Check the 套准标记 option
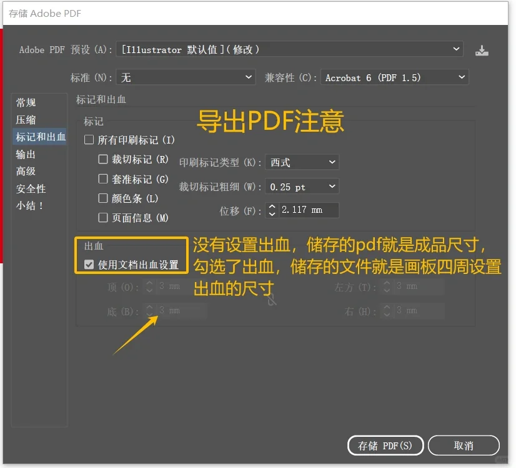The height and width of the screenshot is (468, 516). (x=103, y=178)
